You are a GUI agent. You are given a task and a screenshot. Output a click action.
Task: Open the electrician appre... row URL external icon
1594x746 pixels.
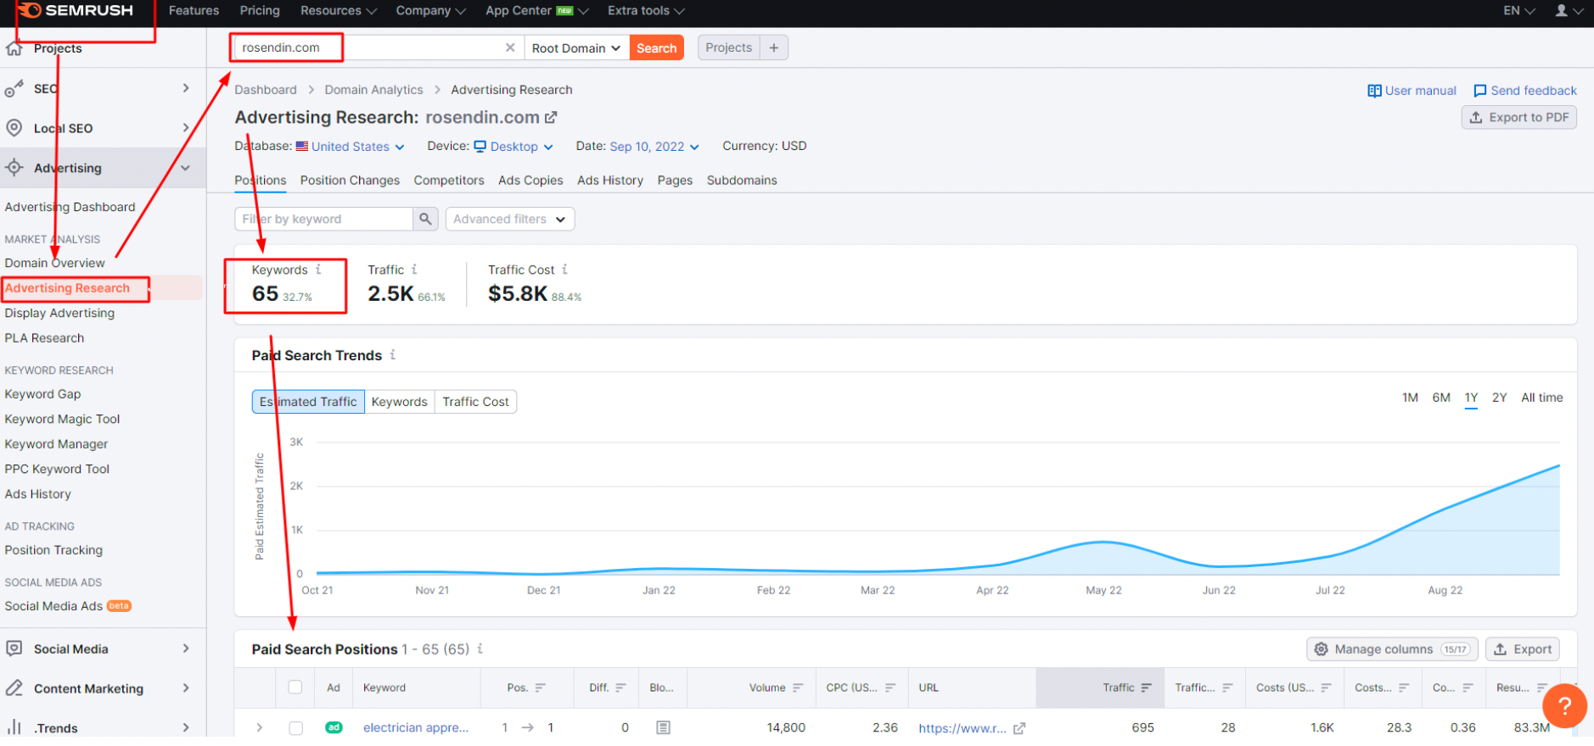coord(1019,727)
